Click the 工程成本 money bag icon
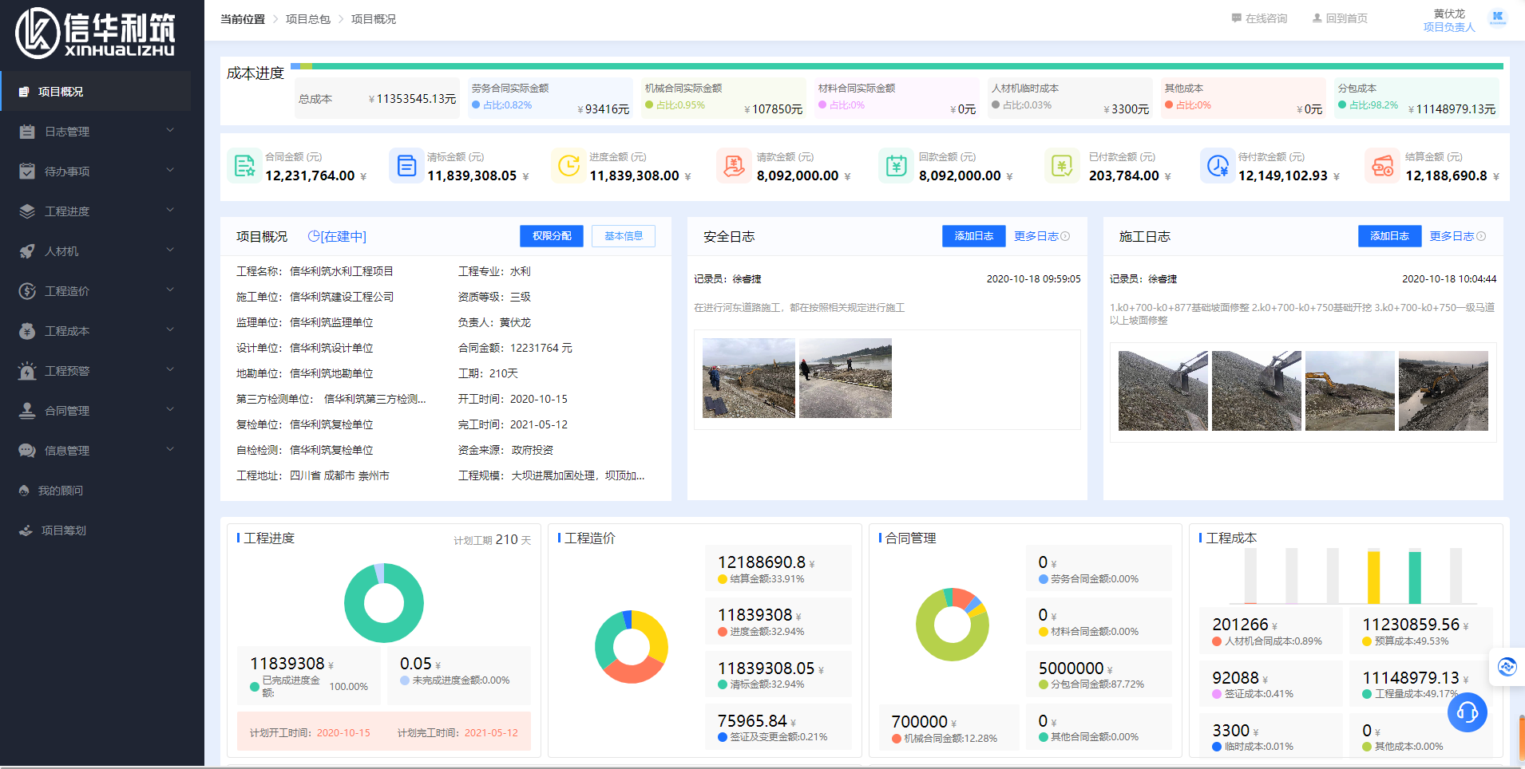Viewport: 1525px width, 769px height. [27, 331]
